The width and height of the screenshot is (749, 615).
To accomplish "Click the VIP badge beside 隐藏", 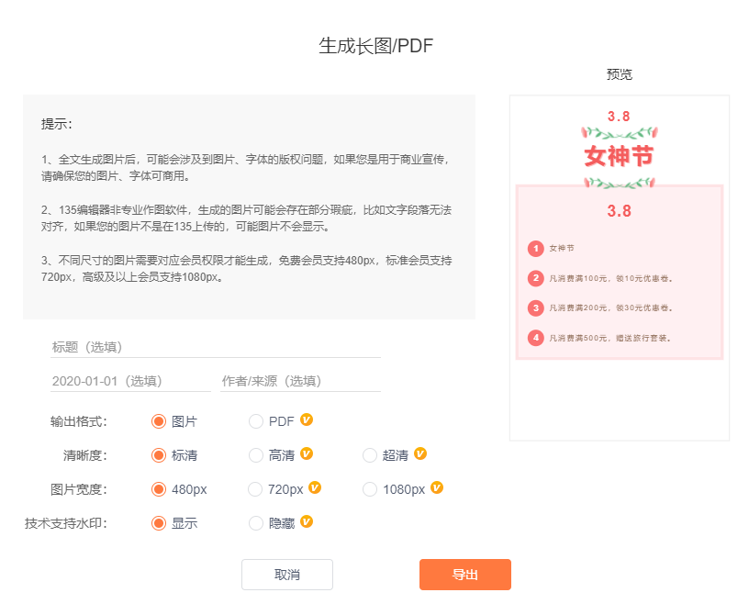I will [307, 522].
